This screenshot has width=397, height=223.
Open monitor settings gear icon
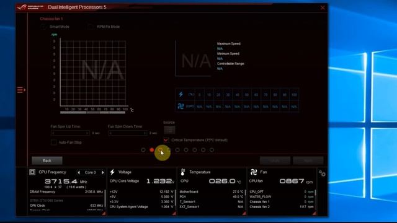[x=322, y=173]
